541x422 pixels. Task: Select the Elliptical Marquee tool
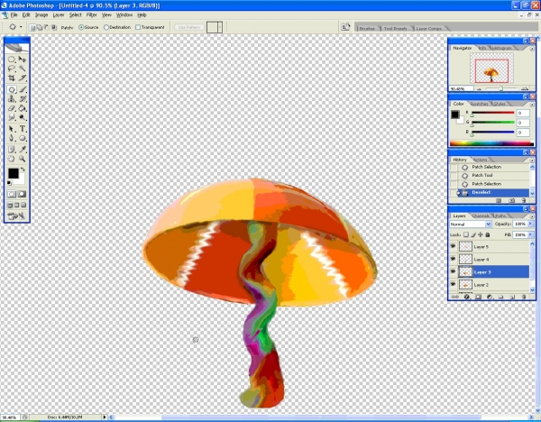point(12,60)
